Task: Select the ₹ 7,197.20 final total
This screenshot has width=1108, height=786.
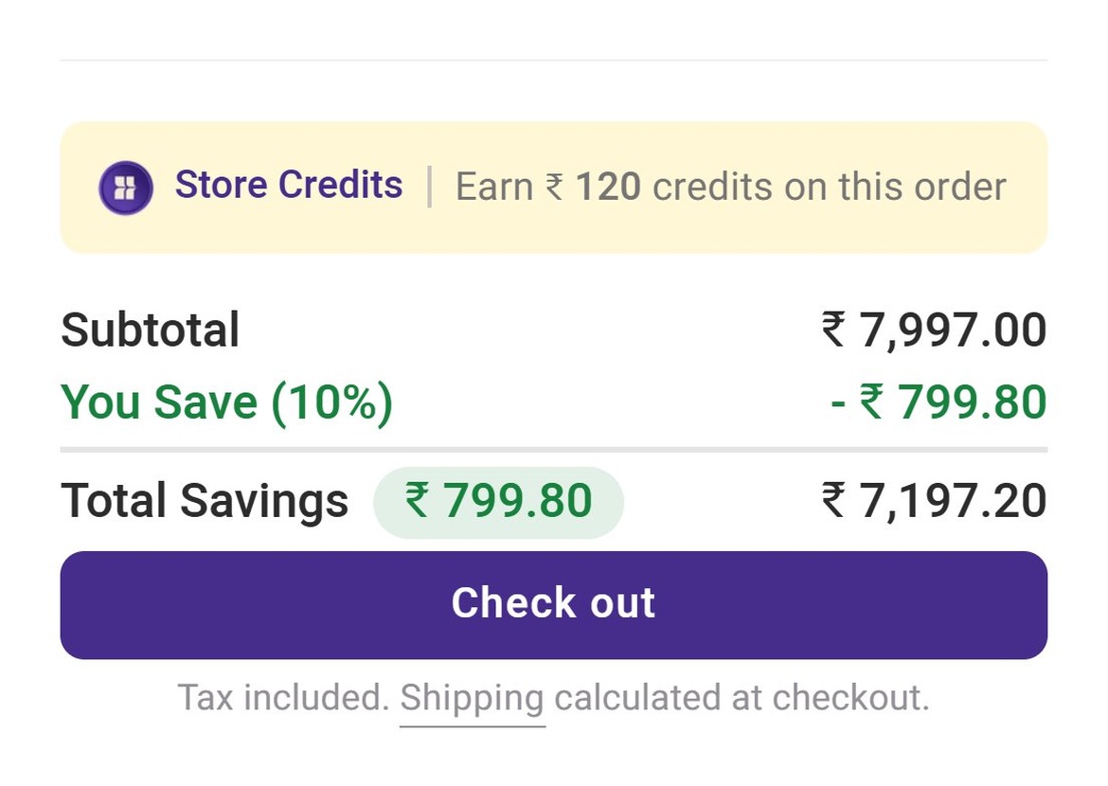Action: click(x=934, y=501)
